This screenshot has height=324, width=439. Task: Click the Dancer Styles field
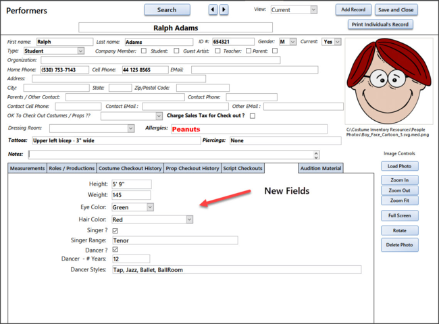point(237,270)
